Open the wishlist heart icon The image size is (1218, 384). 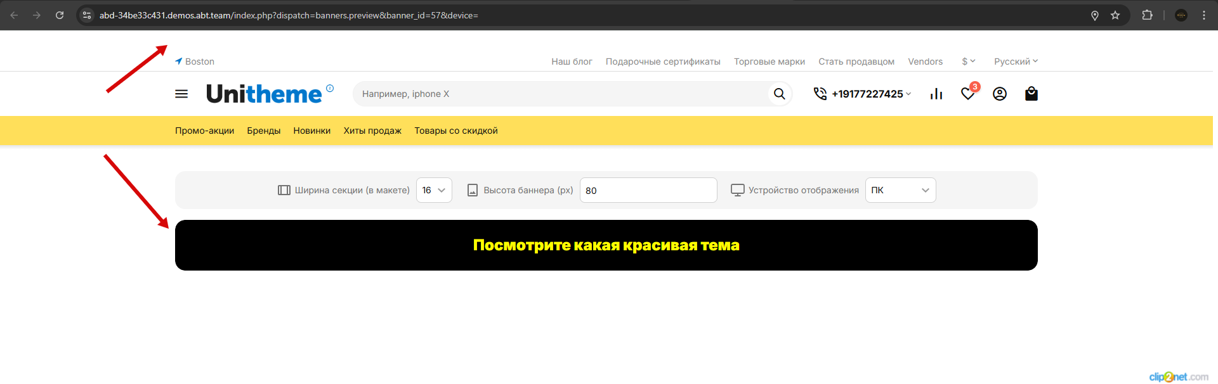[x=967, y=94]
